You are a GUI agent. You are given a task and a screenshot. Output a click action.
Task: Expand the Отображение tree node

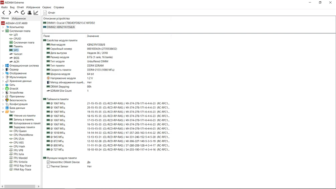3,74
